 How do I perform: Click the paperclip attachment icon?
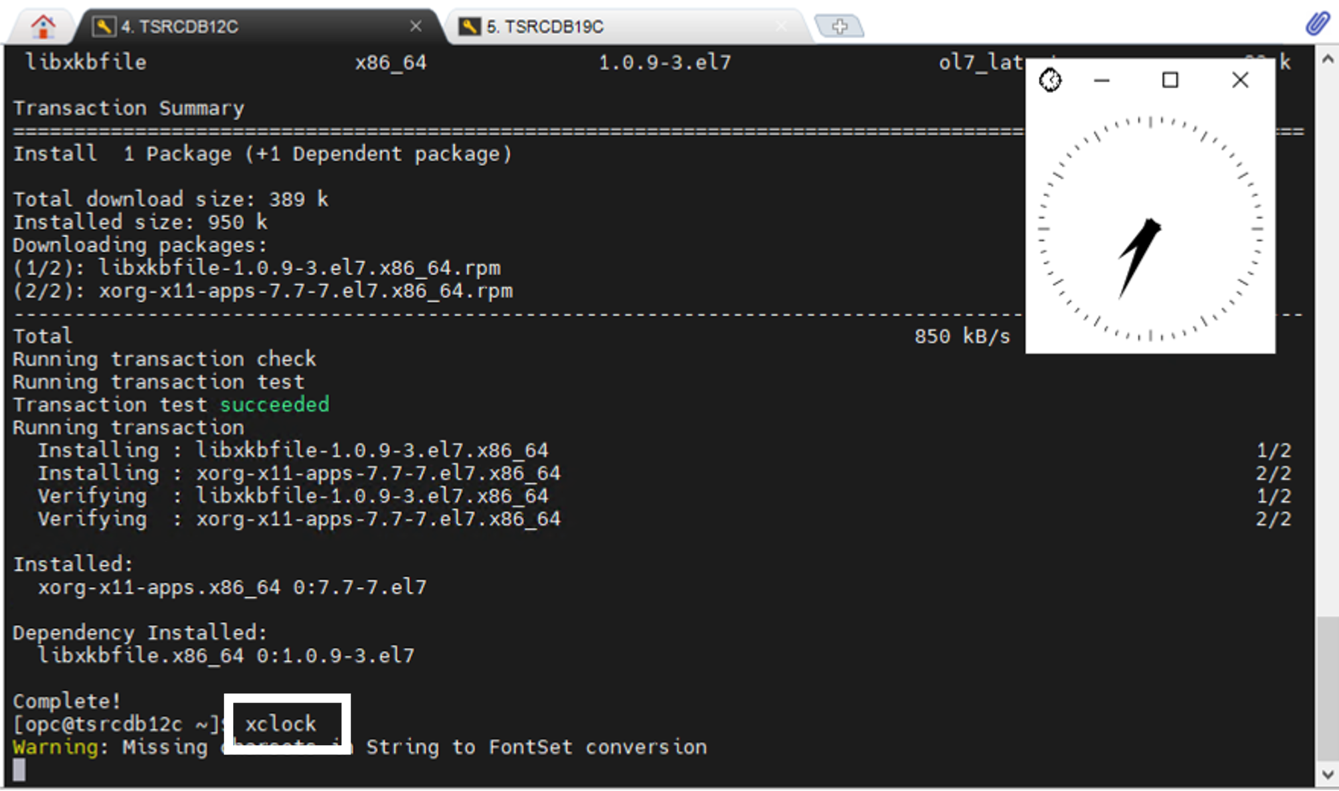click(1316, 24)
